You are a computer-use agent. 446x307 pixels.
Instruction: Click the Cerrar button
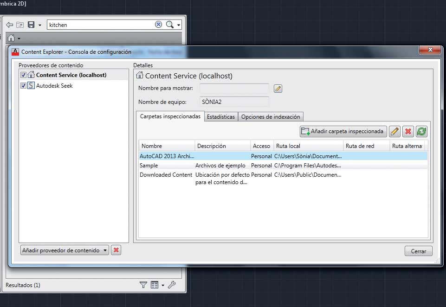coord(419,251)
